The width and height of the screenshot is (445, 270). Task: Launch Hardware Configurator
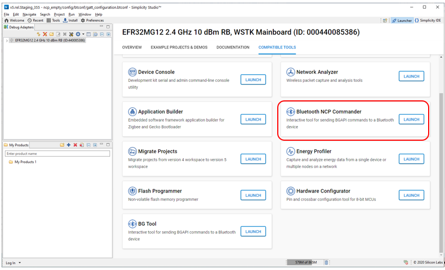pyautogui.click(x=411, y=195)
